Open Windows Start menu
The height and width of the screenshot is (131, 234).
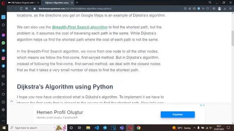pyautogui.click(x=4, y=128)
